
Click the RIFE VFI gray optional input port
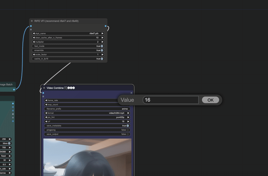point(31,30)
